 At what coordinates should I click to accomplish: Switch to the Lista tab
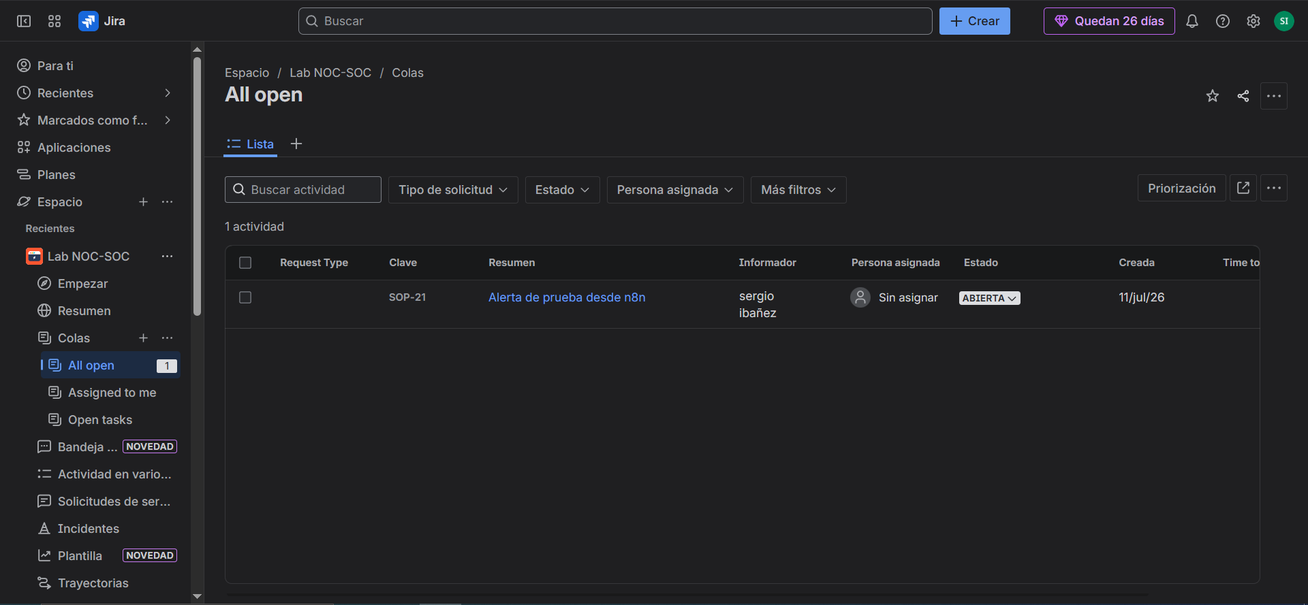(251, 144)
